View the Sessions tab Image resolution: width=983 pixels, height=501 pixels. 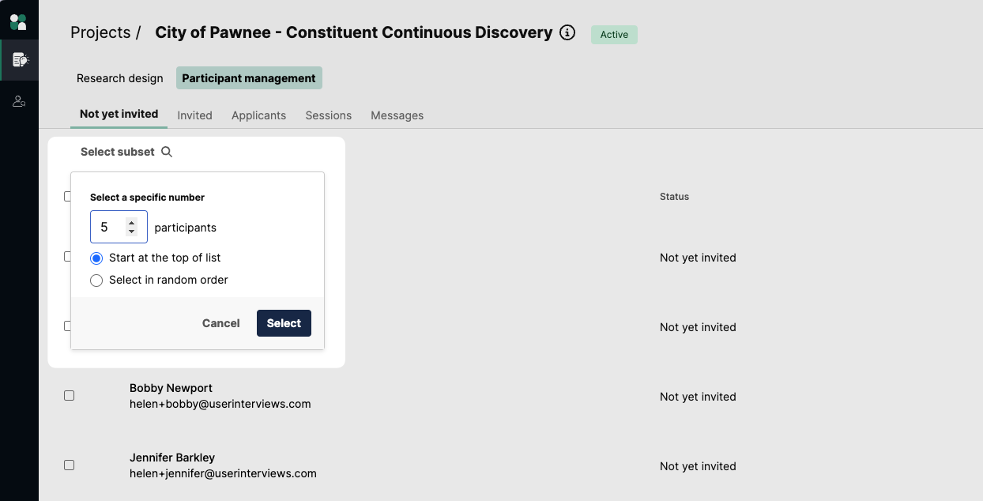[329, 115]
